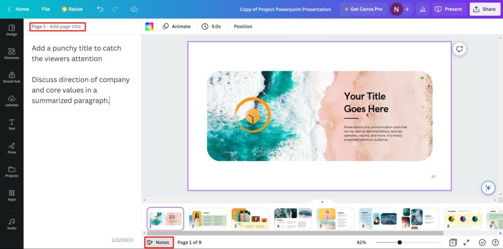
Task: Open the Audio panel
Action: pyautogui.click(x=12, y=223)
